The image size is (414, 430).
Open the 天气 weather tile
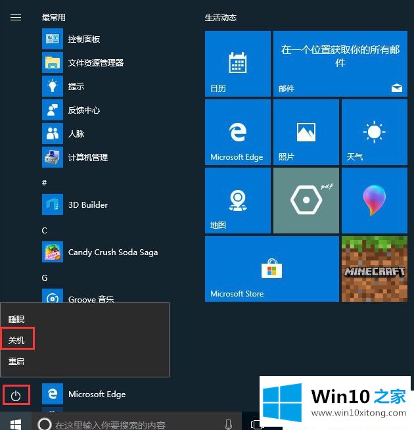(374, 131)
